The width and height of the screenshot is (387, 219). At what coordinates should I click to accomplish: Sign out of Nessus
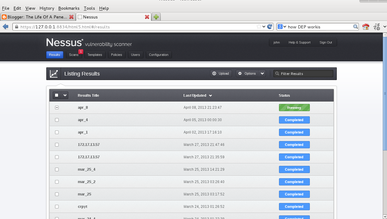tap(326, 42)
